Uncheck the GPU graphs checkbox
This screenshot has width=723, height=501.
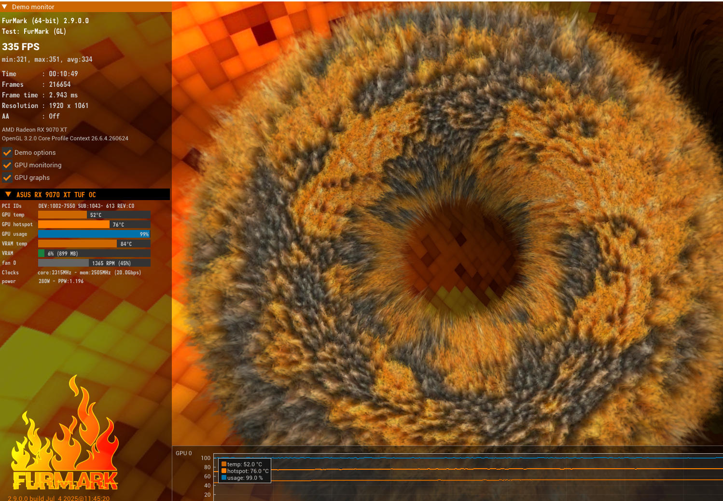7,177
